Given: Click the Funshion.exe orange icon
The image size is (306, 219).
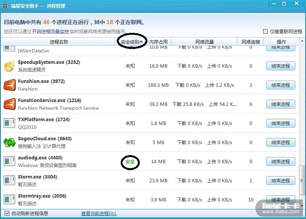Looking at the screenshot, I should (9, 85).
